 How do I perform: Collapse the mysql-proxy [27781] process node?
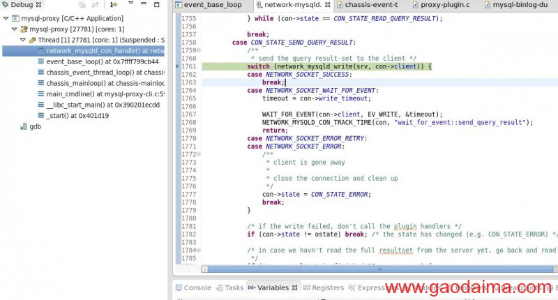click(14, 29)
